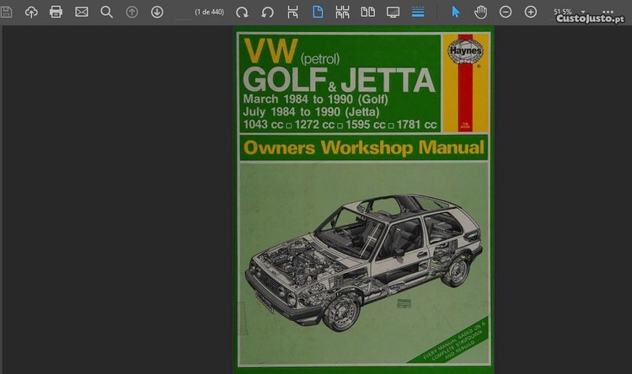Select the arrow selection tool
The width and height of the screenshot is (632, 374).
click(x=456, y=12)
